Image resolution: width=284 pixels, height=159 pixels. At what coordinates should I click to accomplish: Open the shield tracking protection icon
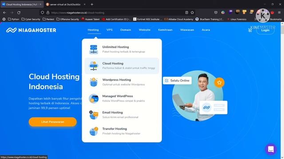click(x=43, y=13)
